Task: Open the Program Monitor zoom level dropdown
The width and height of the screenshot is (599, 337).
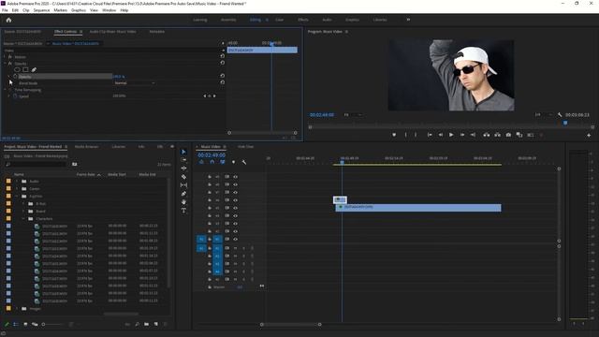Action: click(x=352, y=114)
